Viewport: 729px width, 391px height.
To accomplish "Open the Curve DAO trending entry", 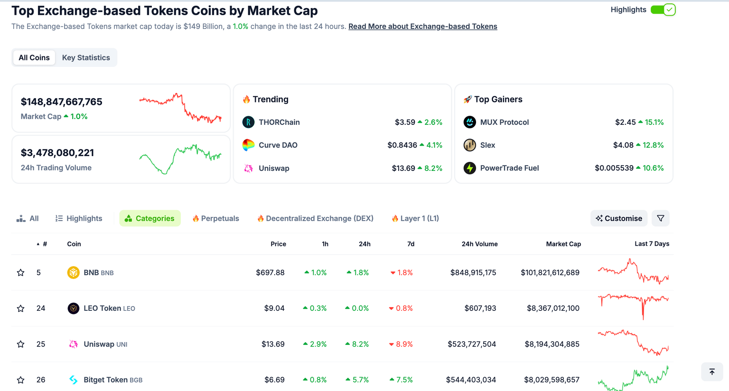I will point(278,145).
